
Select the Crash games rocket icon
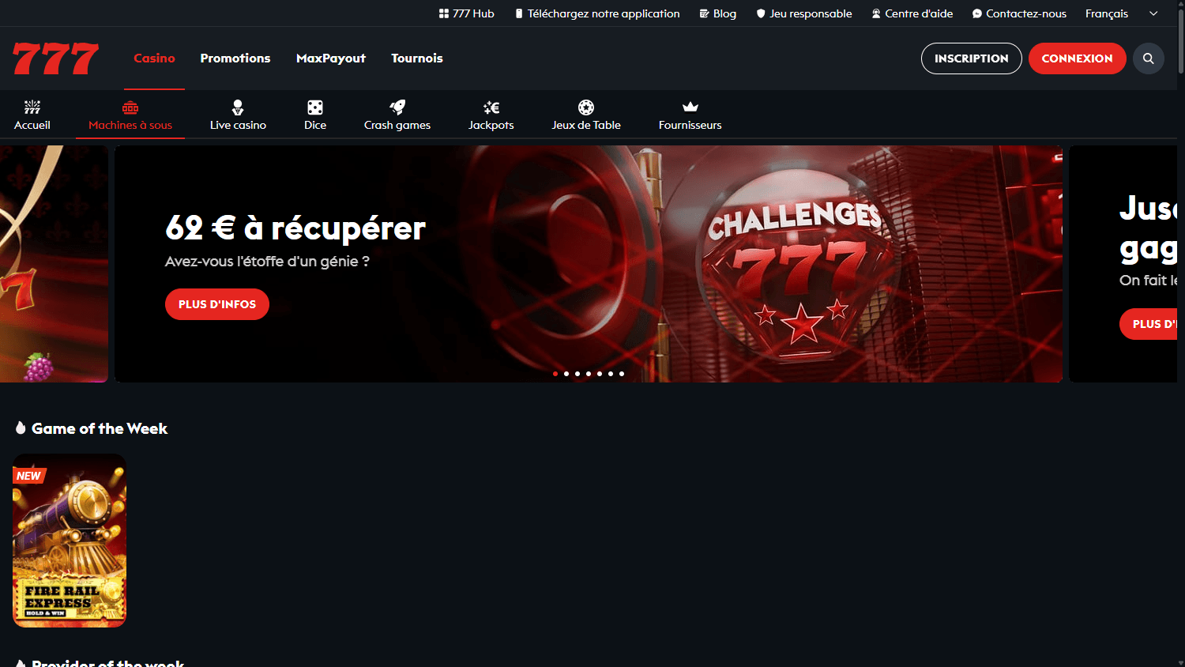pyautogui.click(x=397, y=107)
